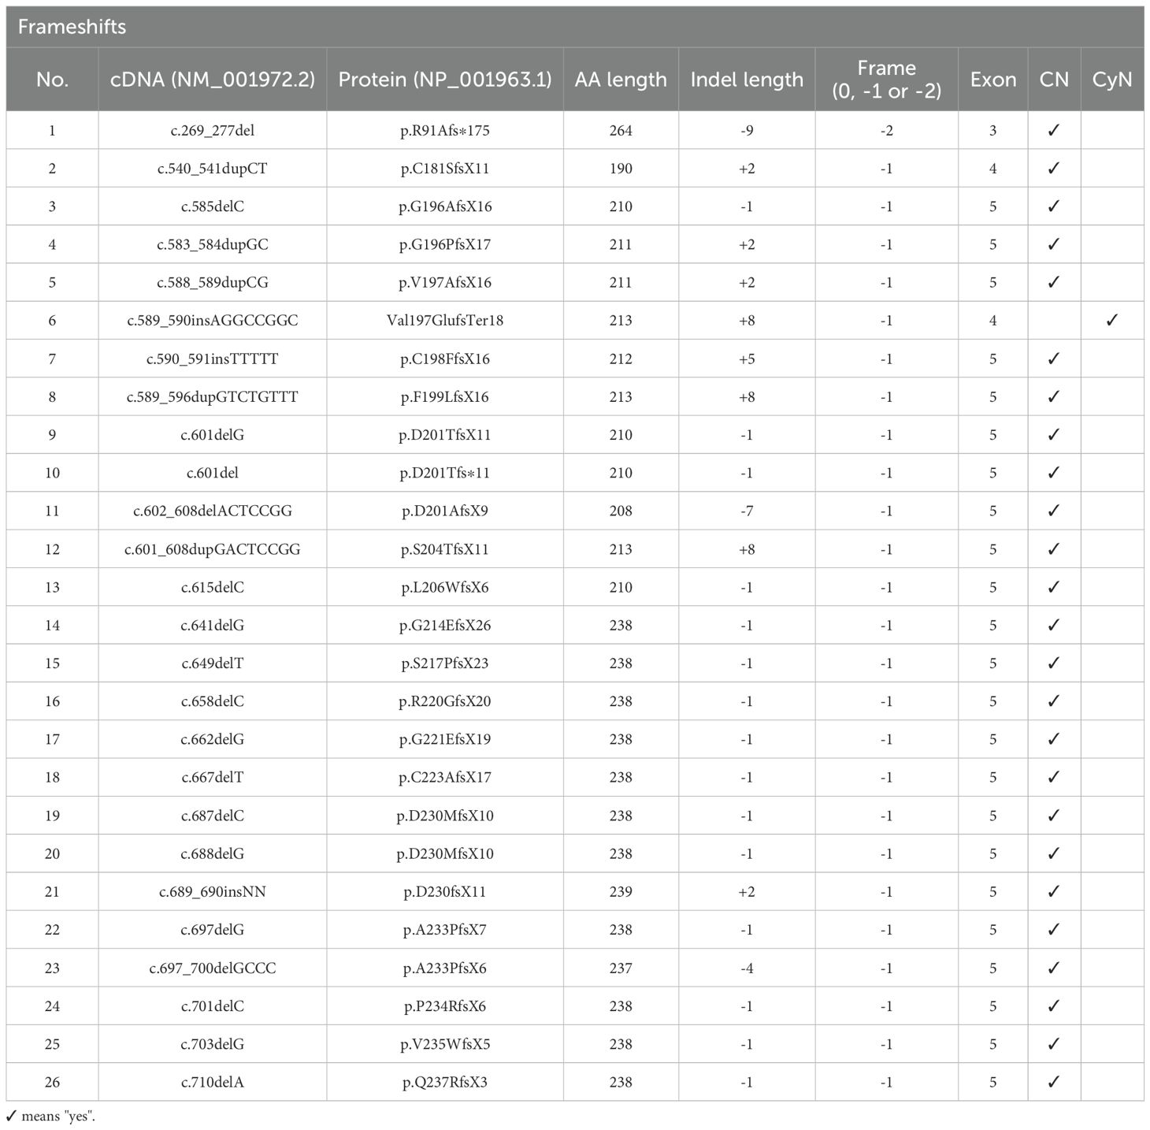Select cell 'c.689_690insNN'
Image resolution: width=1150 pixels, height=1130 pixels.
213,892
